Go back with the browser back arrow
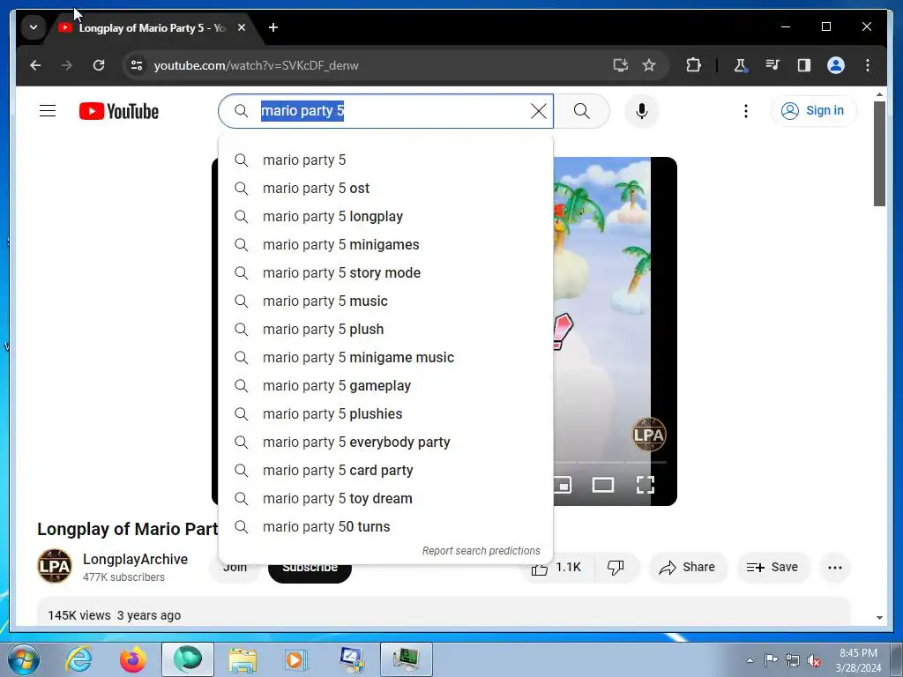Screen dimensions: 903x677 point(35,65)
